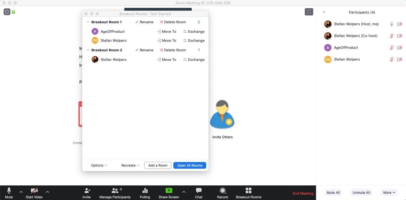The width and height of the screenshot is (406, 200).
Task: Open the More dropdown in Participants panel
Action: pos(389,192)
